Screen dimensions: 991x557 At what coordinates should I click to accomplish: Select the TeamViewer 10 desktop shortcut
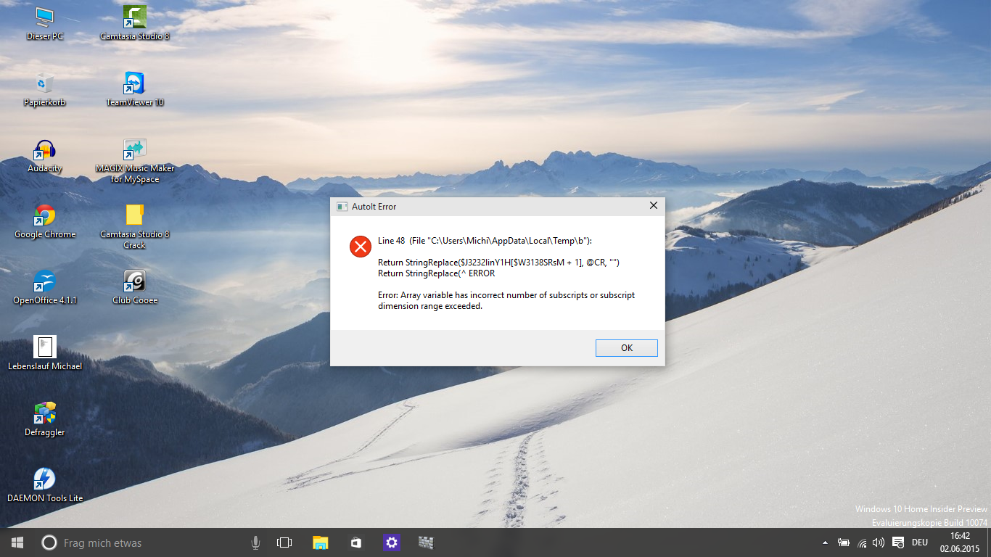click(135, 89)
